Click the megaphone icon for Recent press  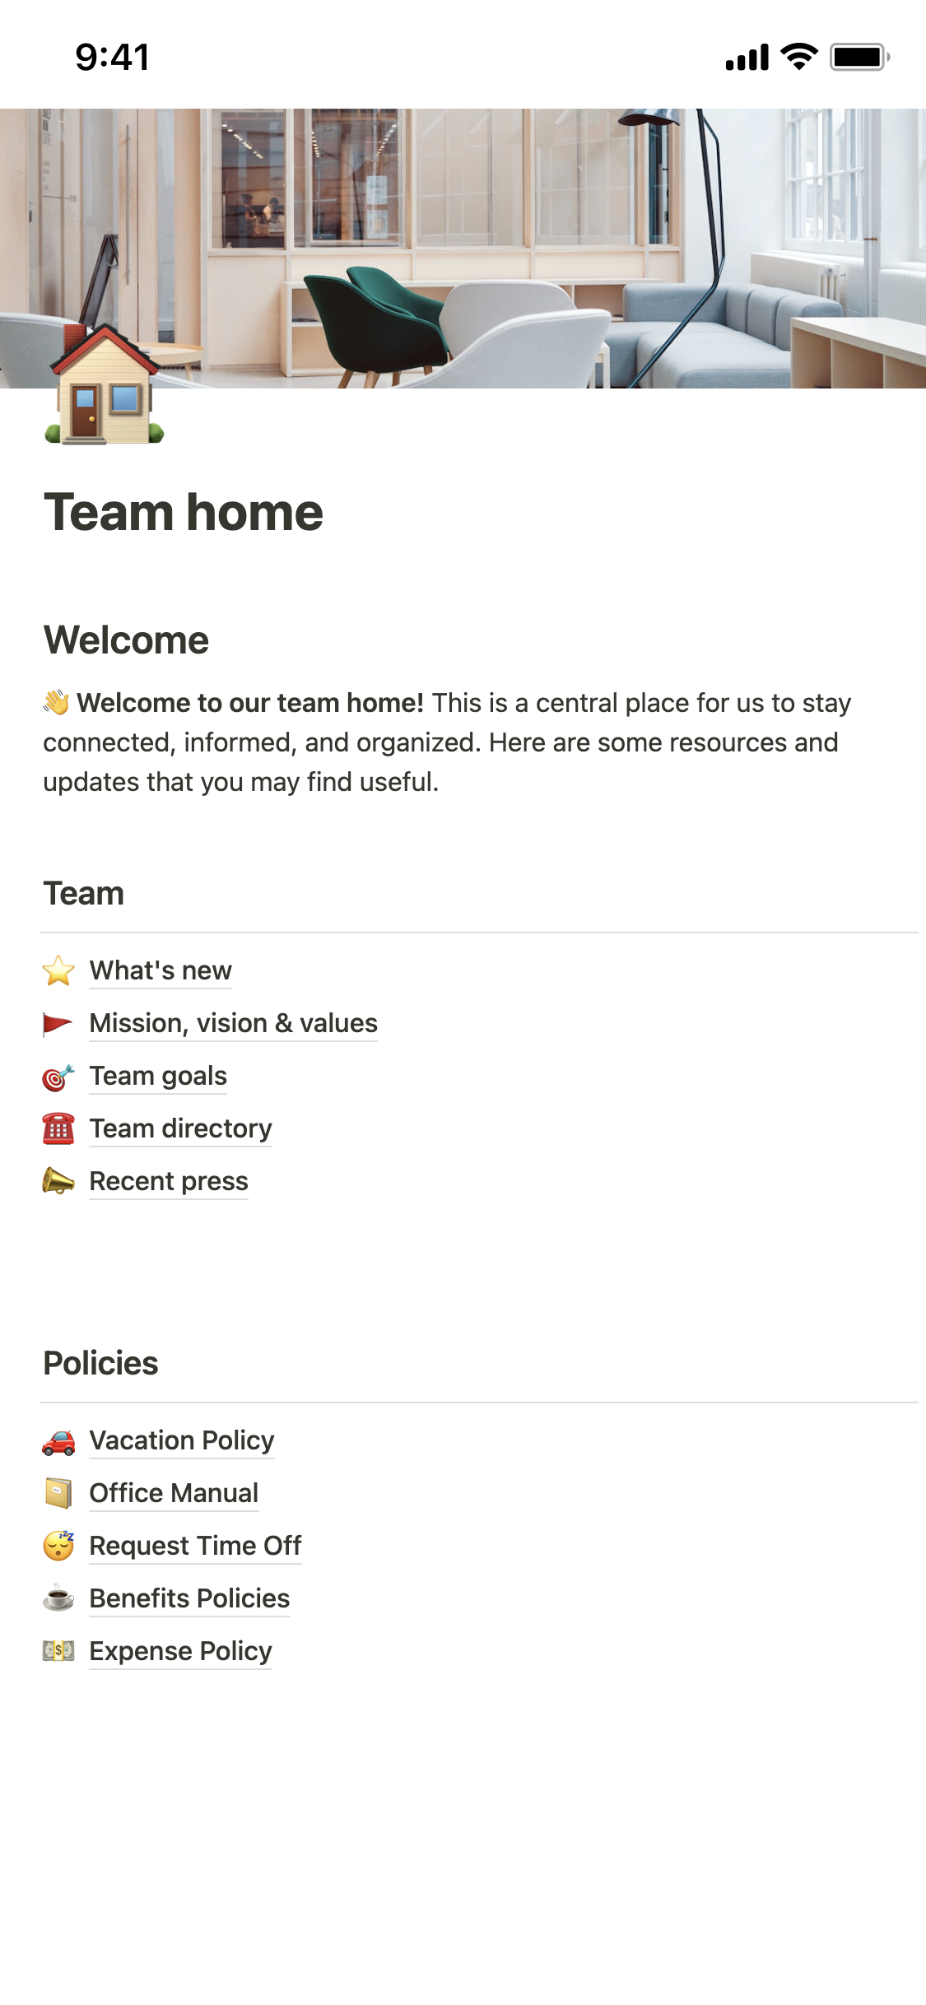(58, 1182)
